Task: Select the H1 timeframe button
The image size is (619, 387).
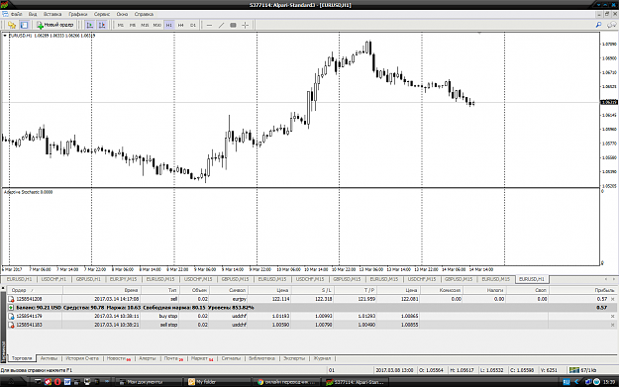Action: coord(169,25)
